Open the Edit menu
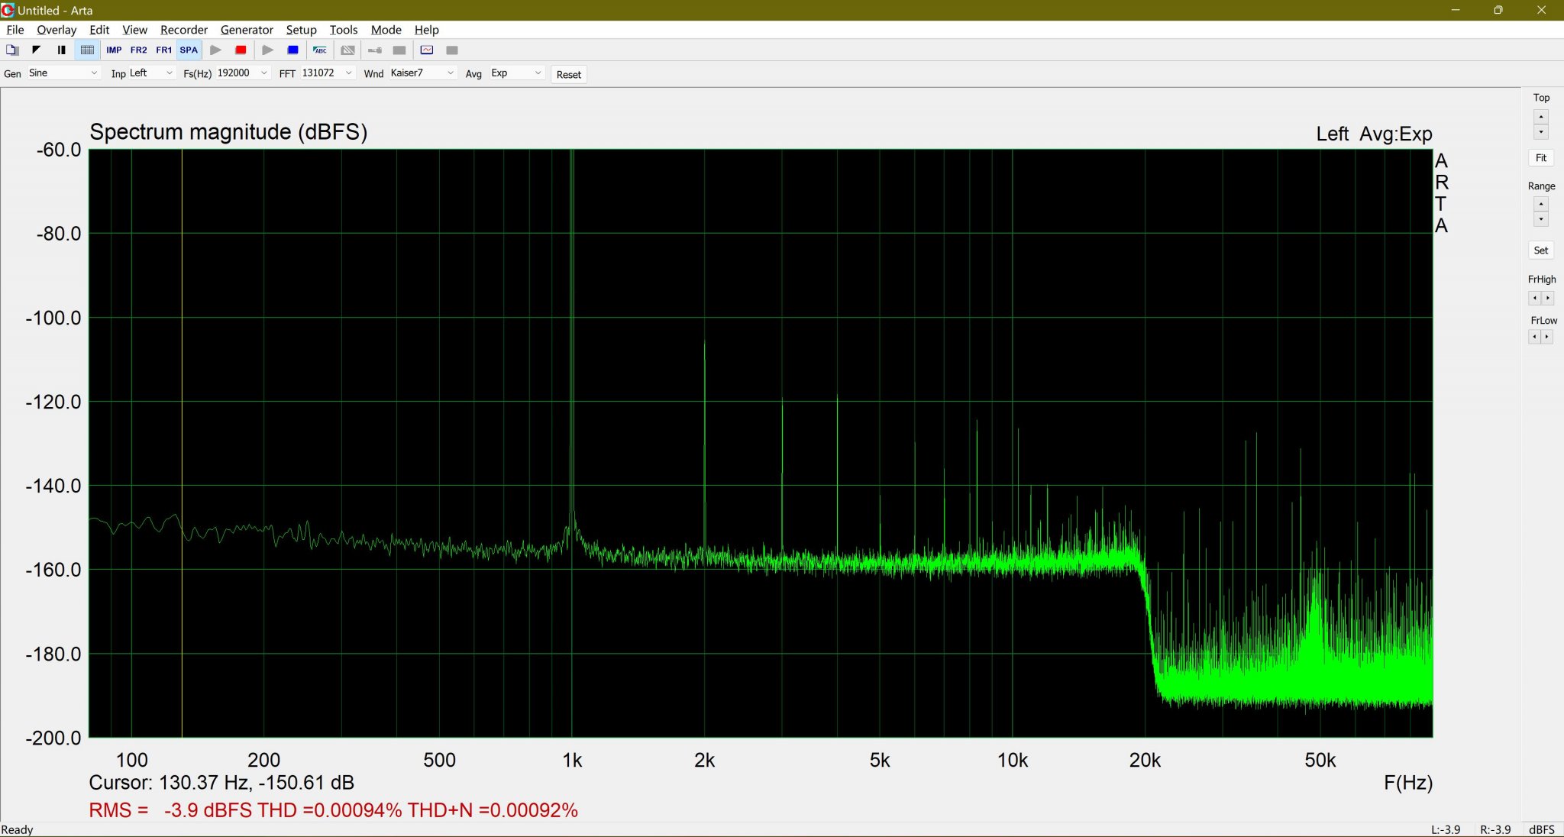This screenshot has height=837, width=1564. coord(99,30)
